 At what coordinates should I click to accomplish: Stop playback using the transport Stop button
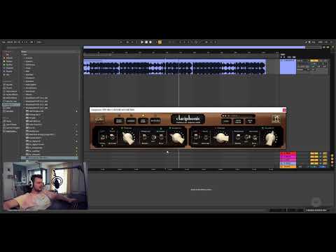(x=146, y=42)
